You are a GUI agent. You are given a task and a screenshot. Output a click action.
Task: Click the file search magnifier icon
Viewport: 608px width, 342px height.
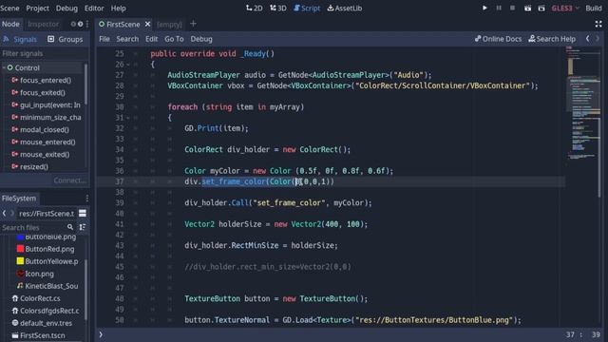pos(70,227)
